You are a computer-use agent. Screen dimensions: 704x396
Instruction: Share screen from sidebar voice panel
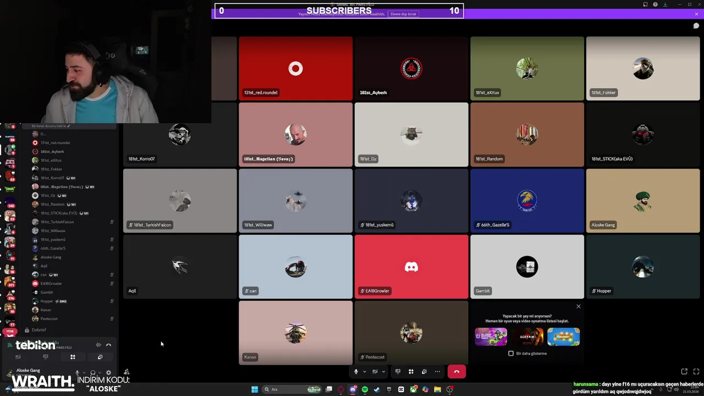[46, 357]
